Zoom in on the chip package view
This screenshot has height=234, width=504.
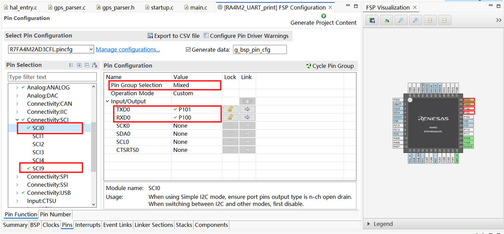(415, 21)
